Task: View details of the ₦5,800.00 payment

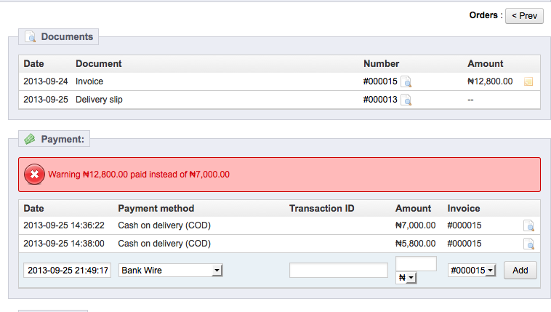Action: (x=528, y=244)
